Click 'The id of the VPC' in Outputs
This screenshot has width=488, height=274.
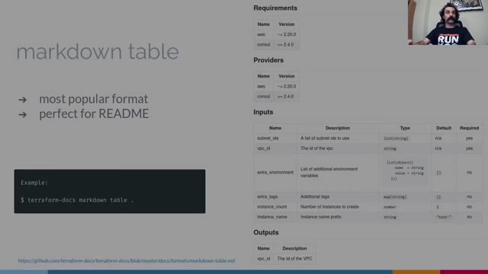click(x=294, y=259)
